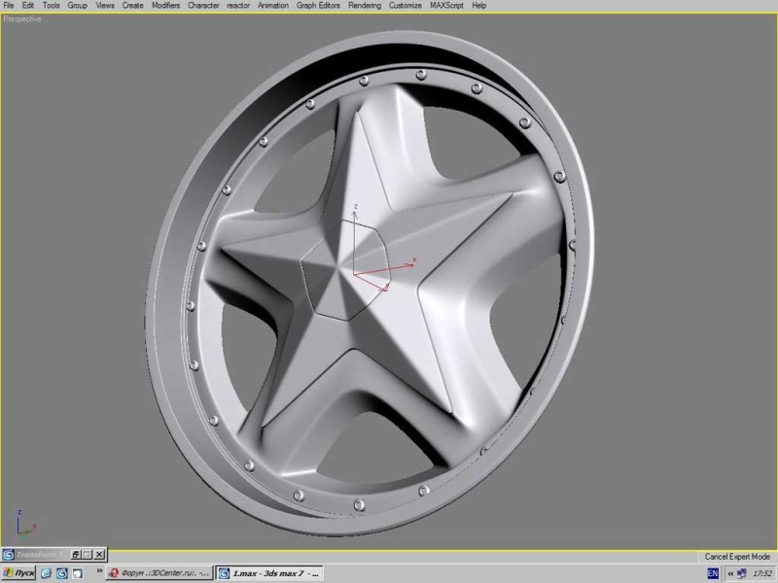Open the Group menu
Viewport: 778px width, 583px height.
pyautogui.click(x=77, y=6)
